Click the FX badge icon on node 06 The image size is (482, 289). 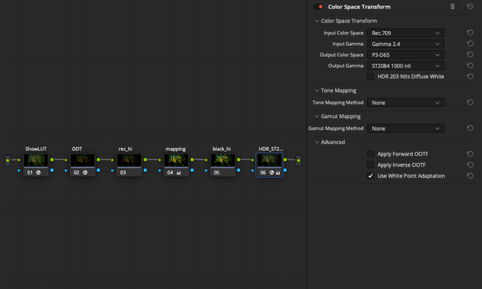coord(272,172)
